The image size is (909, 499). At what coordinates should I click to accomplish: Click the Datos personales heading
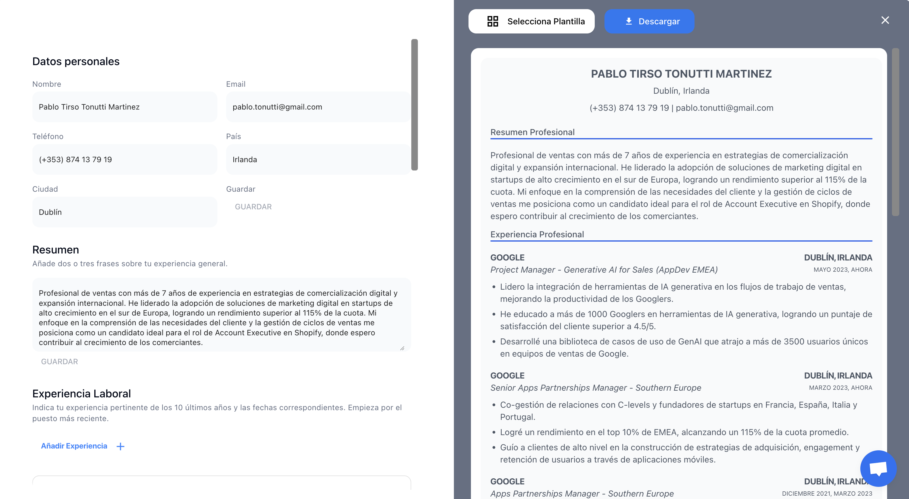point(76,61)
